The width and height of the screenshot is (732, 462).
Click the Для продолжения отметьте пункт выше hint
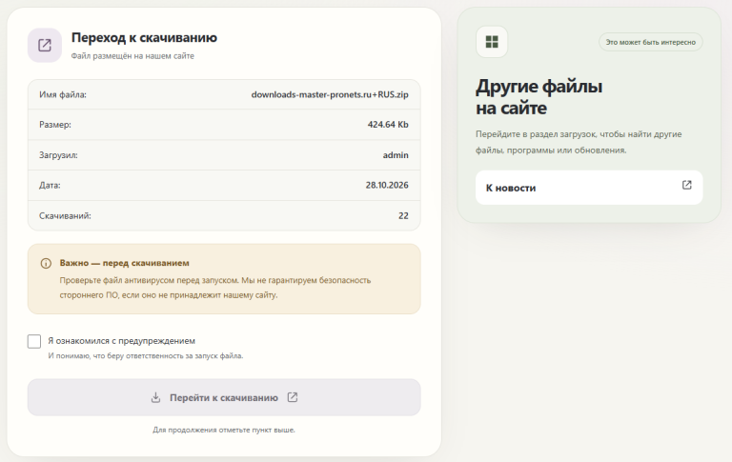[x=224, y=430]
